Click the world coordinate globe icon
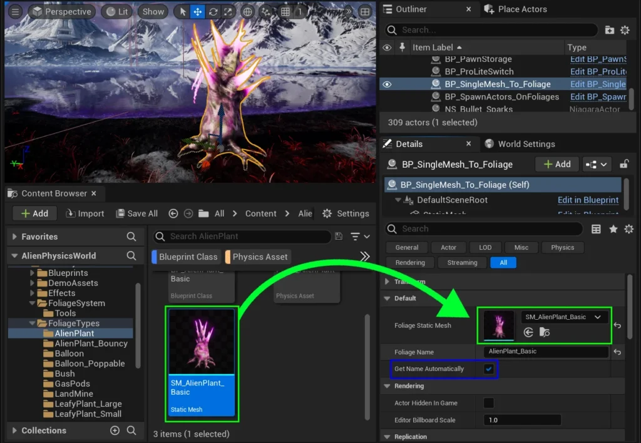 pos(248,12)
